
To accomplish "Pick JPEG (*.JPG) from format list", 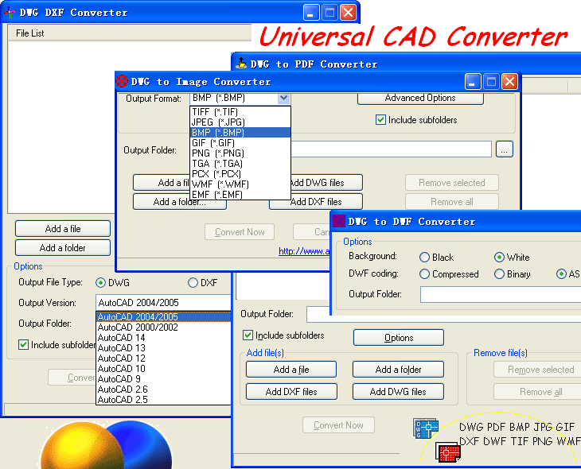I will tap(240, 122).
